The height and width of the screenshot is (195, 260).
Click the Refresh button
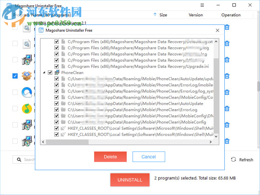[x=242, y=160]
